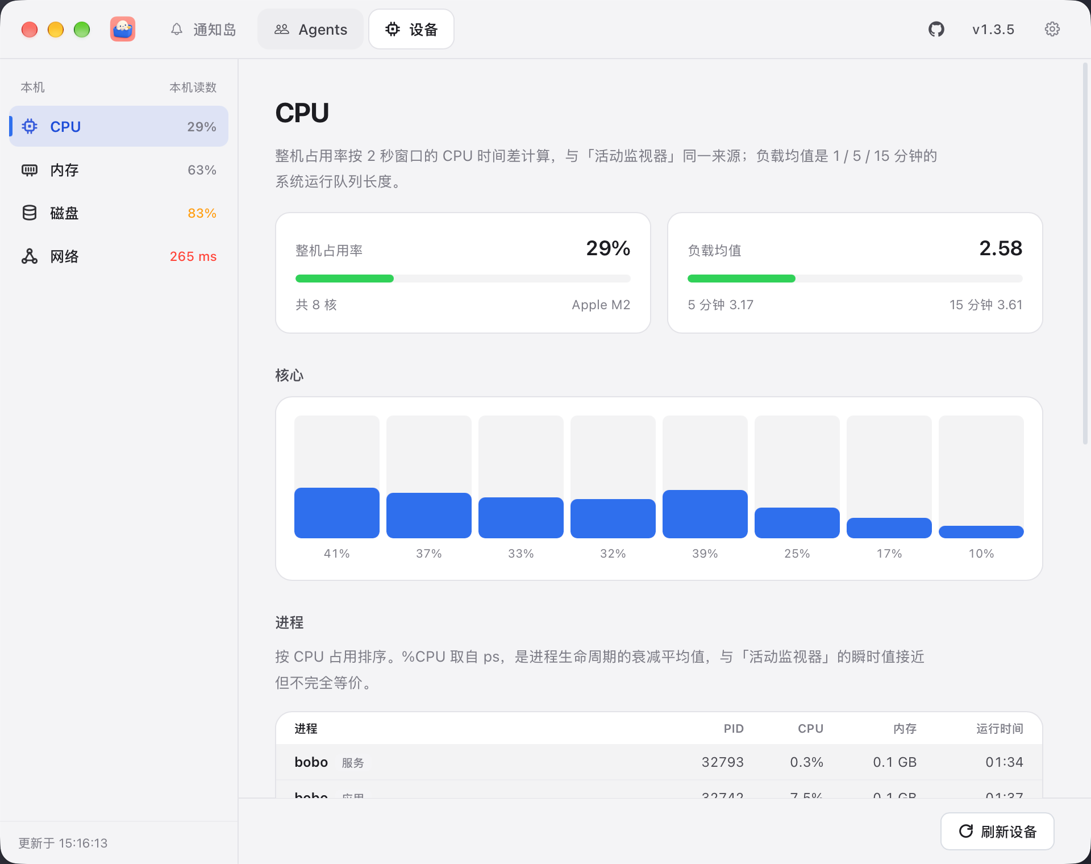Click the 整机占用率 progress bar

(463, 279)
